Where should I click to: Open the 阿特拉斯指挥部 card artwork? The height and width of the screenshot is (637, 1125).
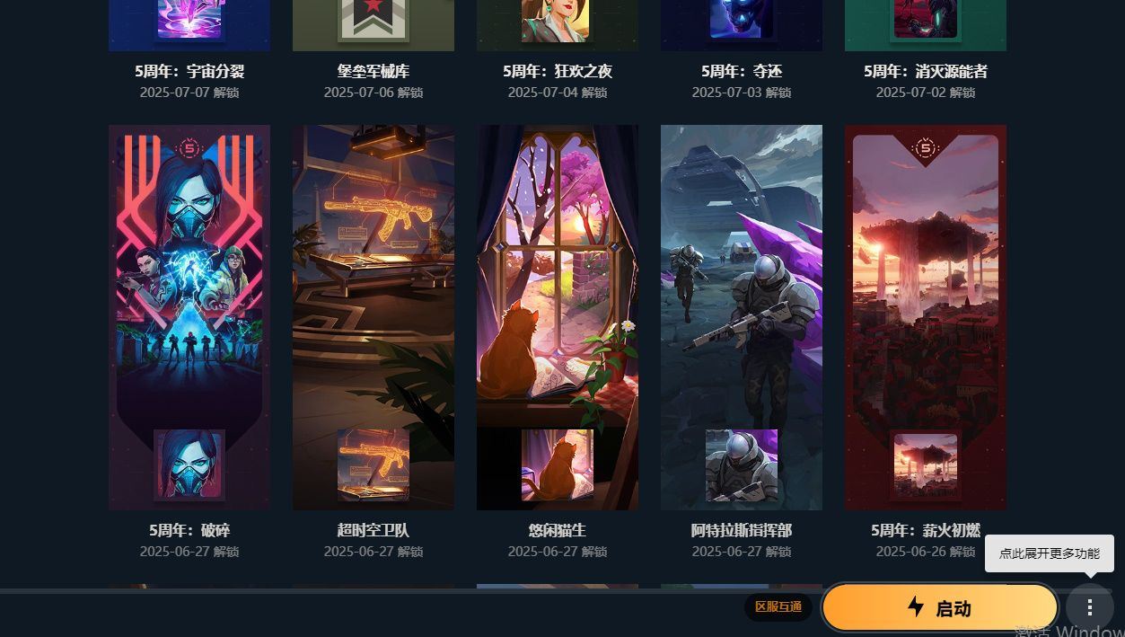(742, 317)
